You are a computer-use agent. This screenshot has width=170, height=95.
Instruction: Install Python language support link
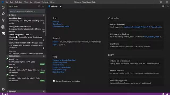(143, 27)
